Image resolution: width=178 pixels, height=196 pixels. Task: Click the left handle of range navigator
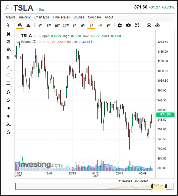pos(152,186)
